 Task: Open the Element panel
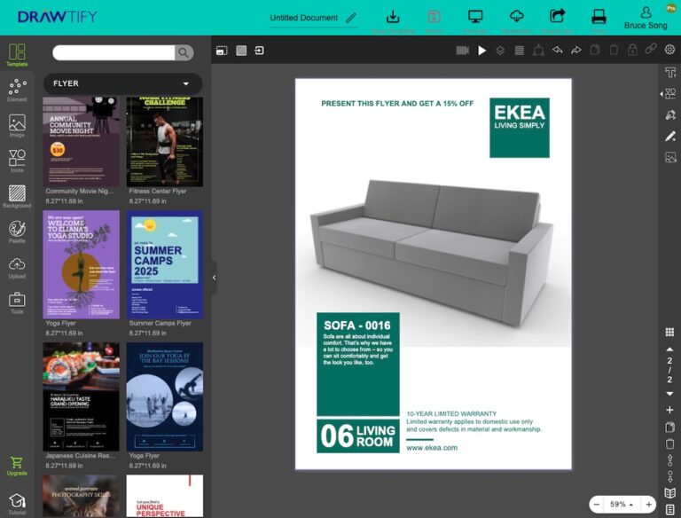point(17,90)
